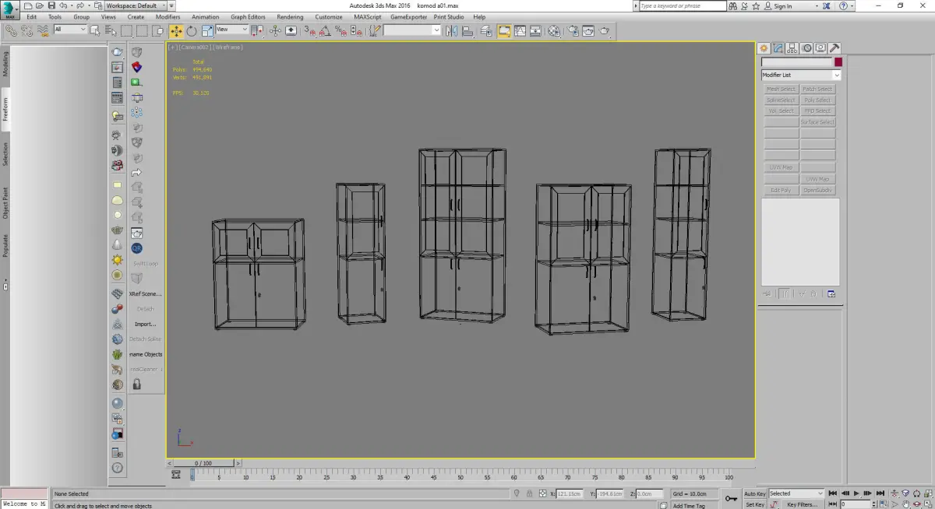935x509 pixels.
Task: Open the Create command panel tab
Action: point(764,48)
